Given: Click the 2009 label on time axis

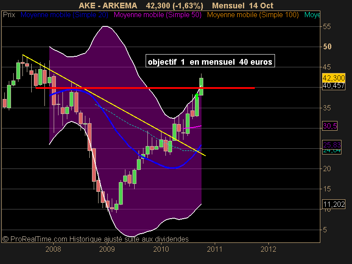Looking at the screenshot, I should point(107,249).
